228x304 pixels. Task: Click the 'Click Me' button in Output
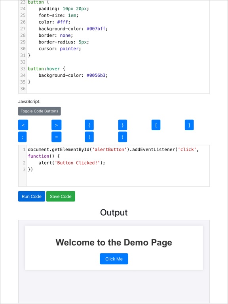pos(114,259)
